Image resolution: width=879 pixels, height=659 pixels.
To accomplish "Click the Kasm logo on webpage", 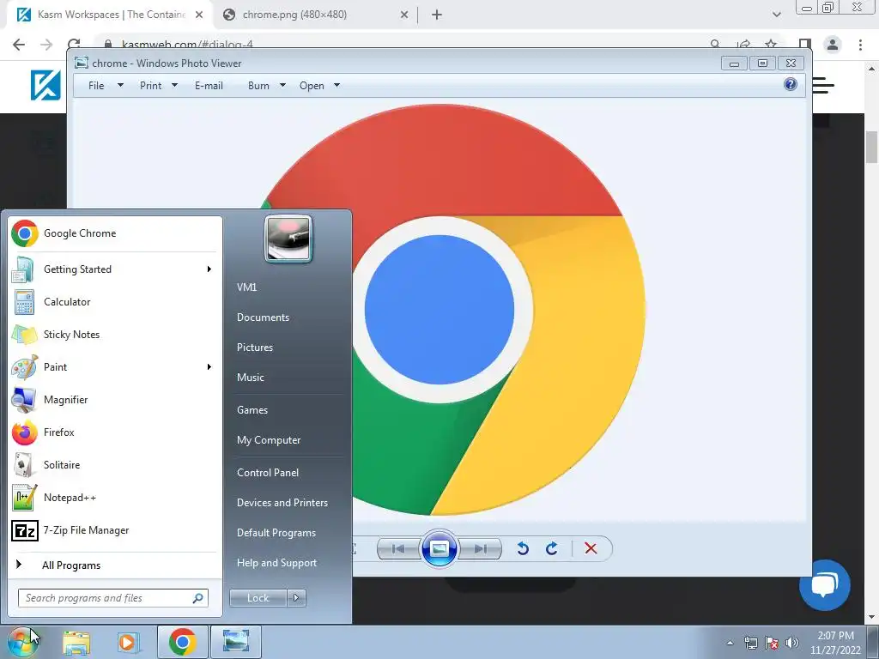I will pyautogui.click(x=45, y=86).
